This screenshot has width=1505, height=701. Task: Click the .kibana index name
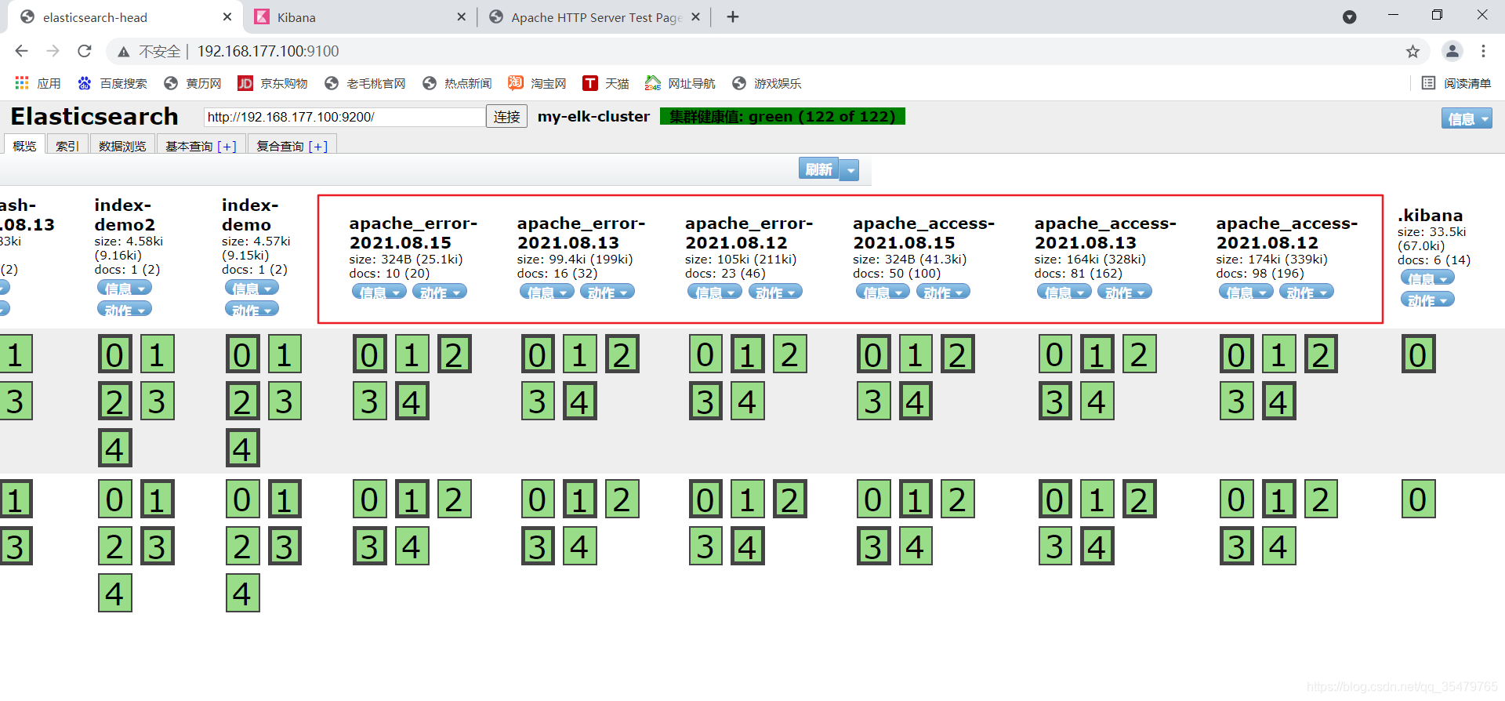pyautogui.click(x=1430, y=215)
